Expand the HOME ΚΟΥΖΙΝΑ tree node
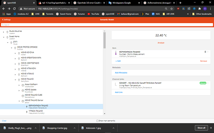Viewport: 214px width, 133px height. (15, 53)
